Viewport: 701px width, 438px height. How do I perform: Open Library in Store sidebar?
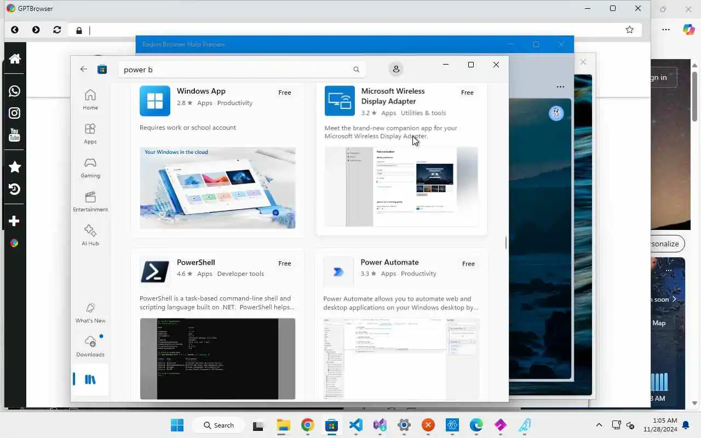coord(90,379)
